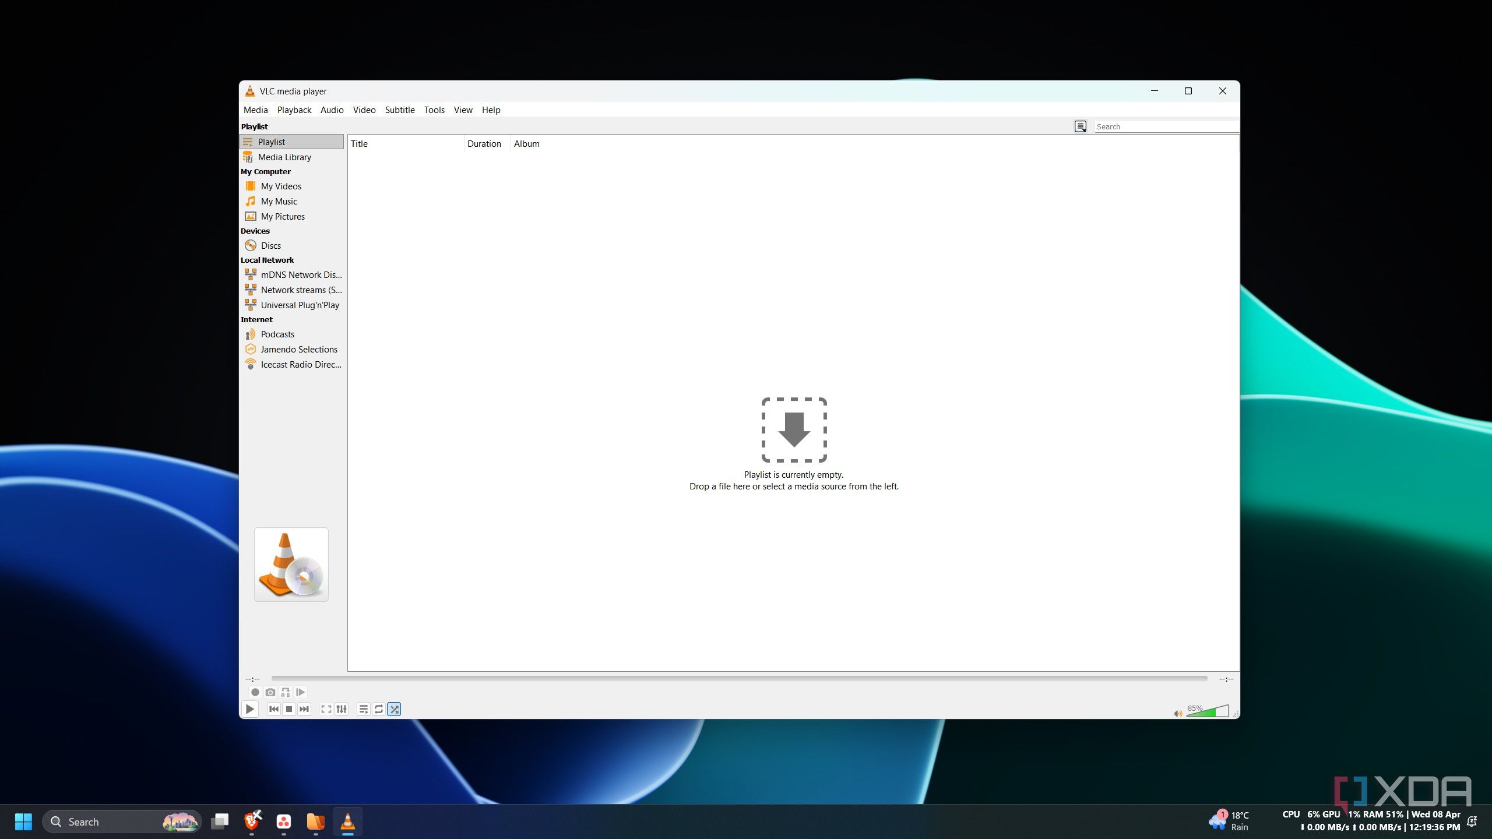This screenshot has width=1492, height=839.
Task: Open the View menu
Action: 463,110
